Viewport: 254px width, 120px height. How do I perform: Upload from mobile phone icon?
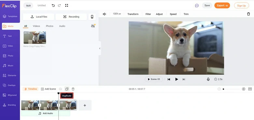coord(92,17)
